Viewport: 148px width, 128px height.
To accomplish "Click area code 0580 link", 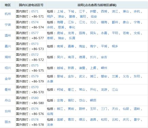I will [35, 98].
